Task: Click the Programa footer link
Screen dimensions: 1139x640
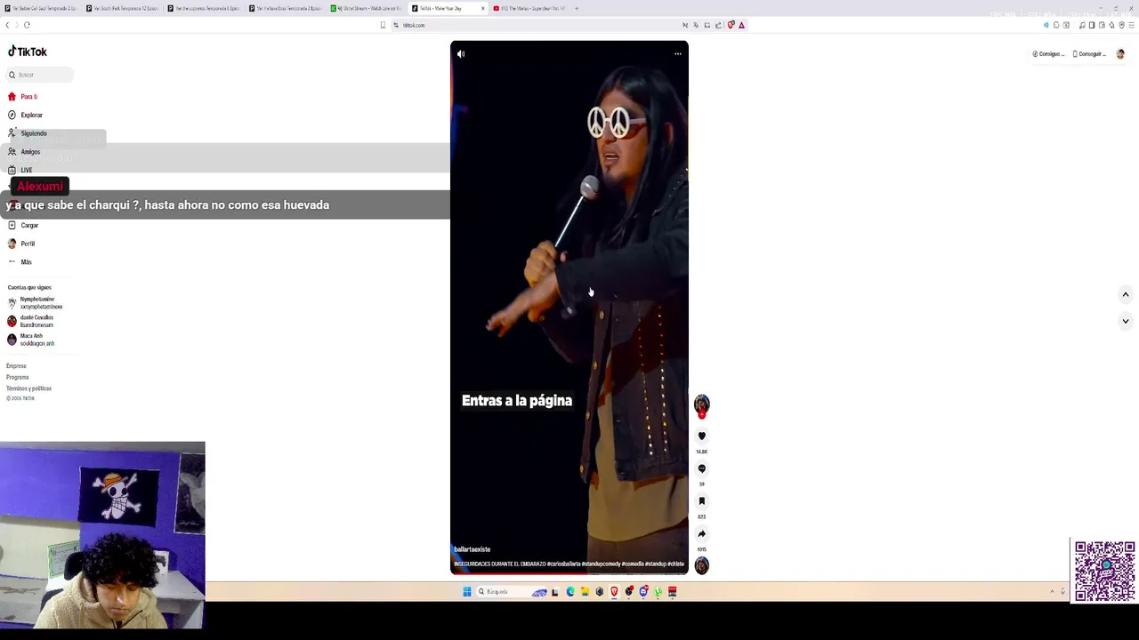Action: (18, 377)
